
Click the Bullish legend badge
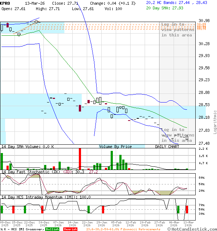(x=52, y=229)
